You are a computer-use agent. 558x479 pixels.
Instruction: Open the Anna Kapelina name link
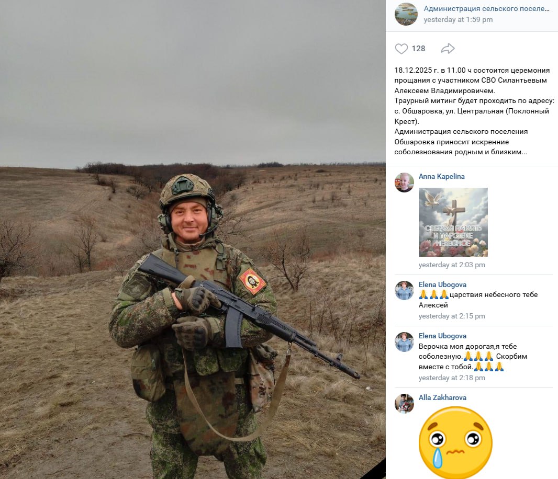tap(441, 176)
